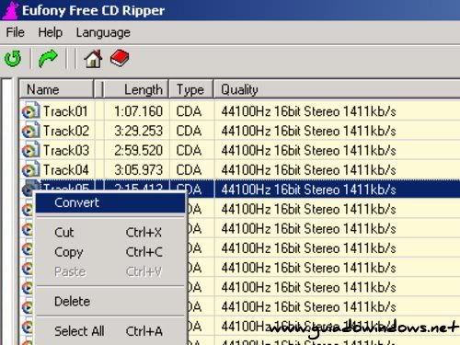Image resolution: width=460 pixels, height=345 pixels.
Task: Choose Delete in the context menu
Action: point(110,302)
